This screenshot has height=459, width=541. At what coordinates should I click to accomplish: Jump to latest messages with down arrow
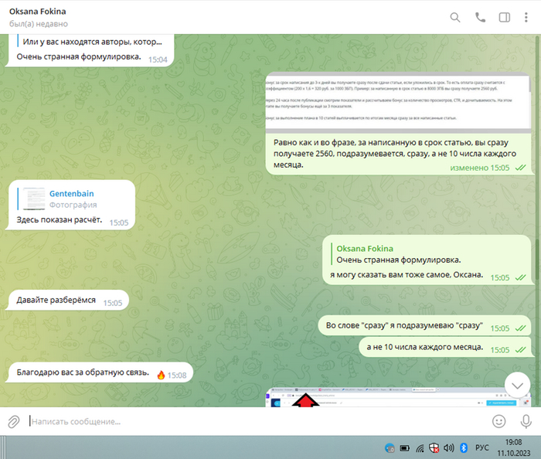(517, 385)
